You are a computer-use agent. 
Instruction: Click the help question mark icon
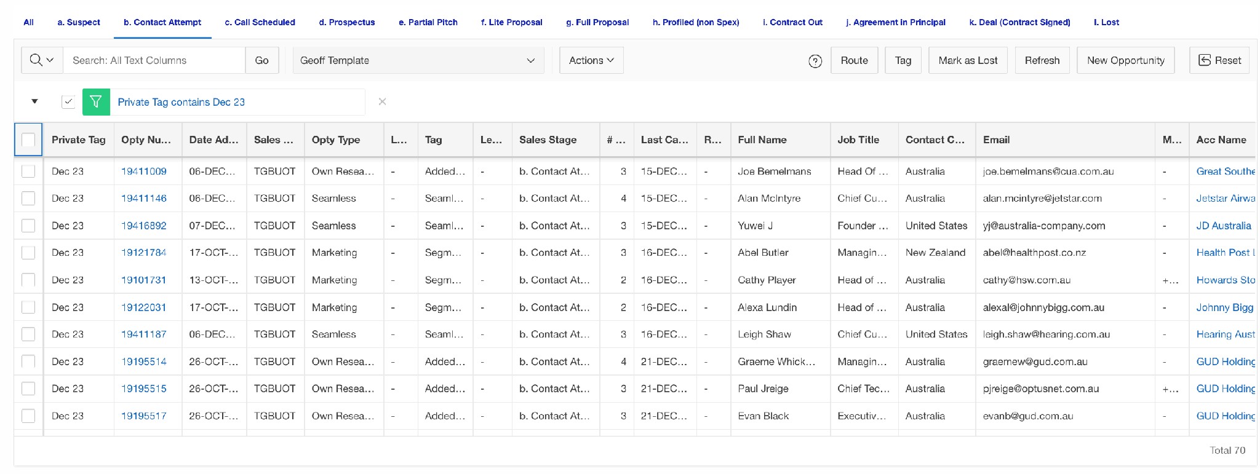point(815,61)
